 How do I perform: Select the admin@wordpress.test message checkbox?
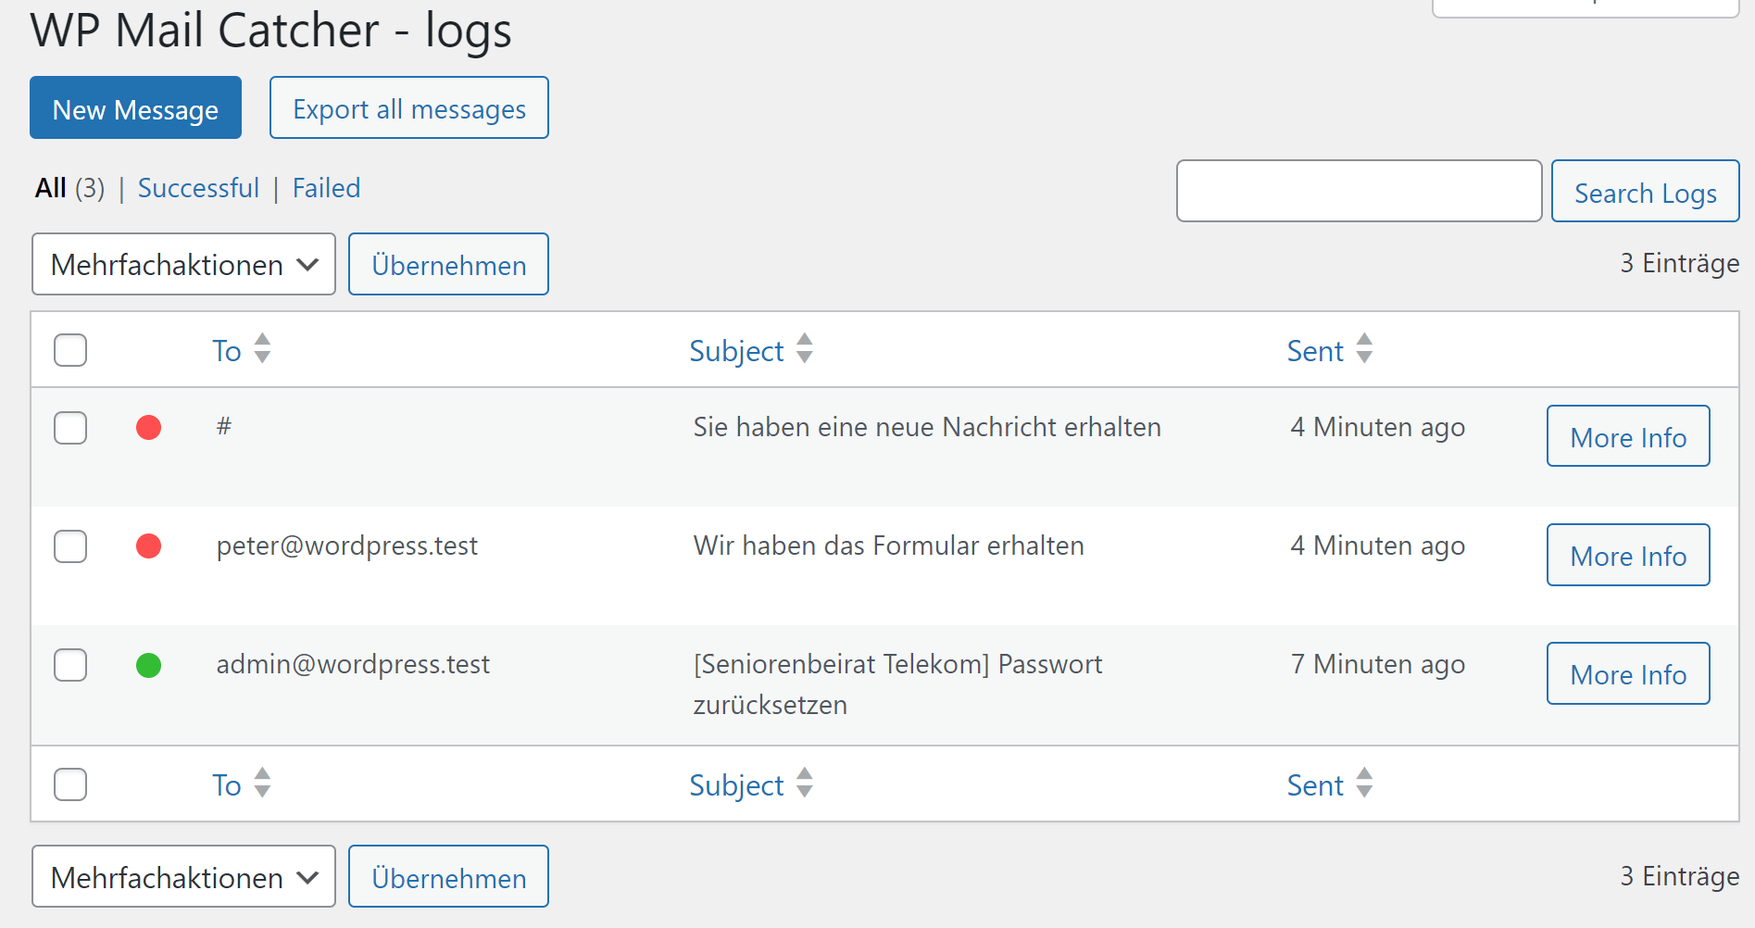click(70, 665)
